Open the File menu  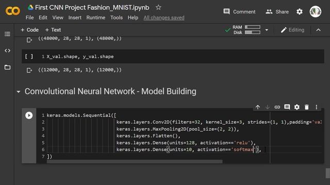tap(30, 17)
